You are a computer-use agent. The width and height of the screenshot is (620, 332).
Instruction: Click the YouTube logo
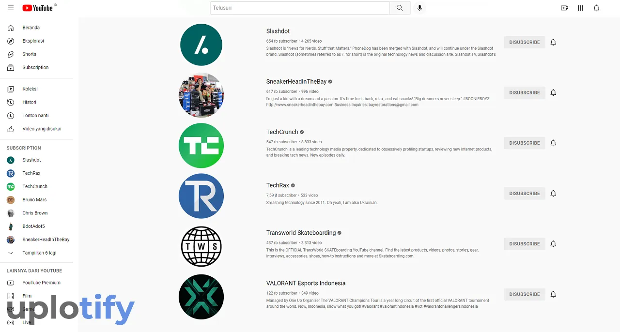[38, 8]
